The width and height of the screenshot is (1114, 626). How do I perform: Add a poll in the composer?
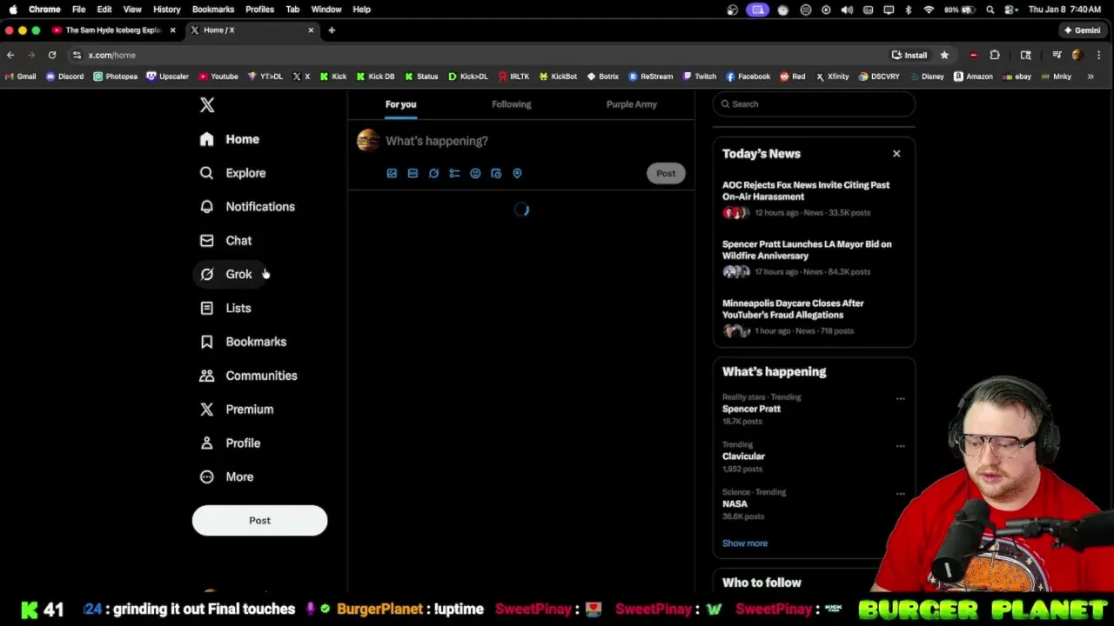coord(454,173)
